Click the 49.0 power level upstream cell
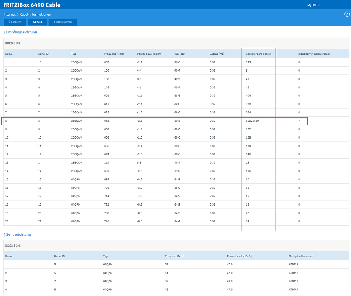351x296 pixels. (x=230, y=281)
